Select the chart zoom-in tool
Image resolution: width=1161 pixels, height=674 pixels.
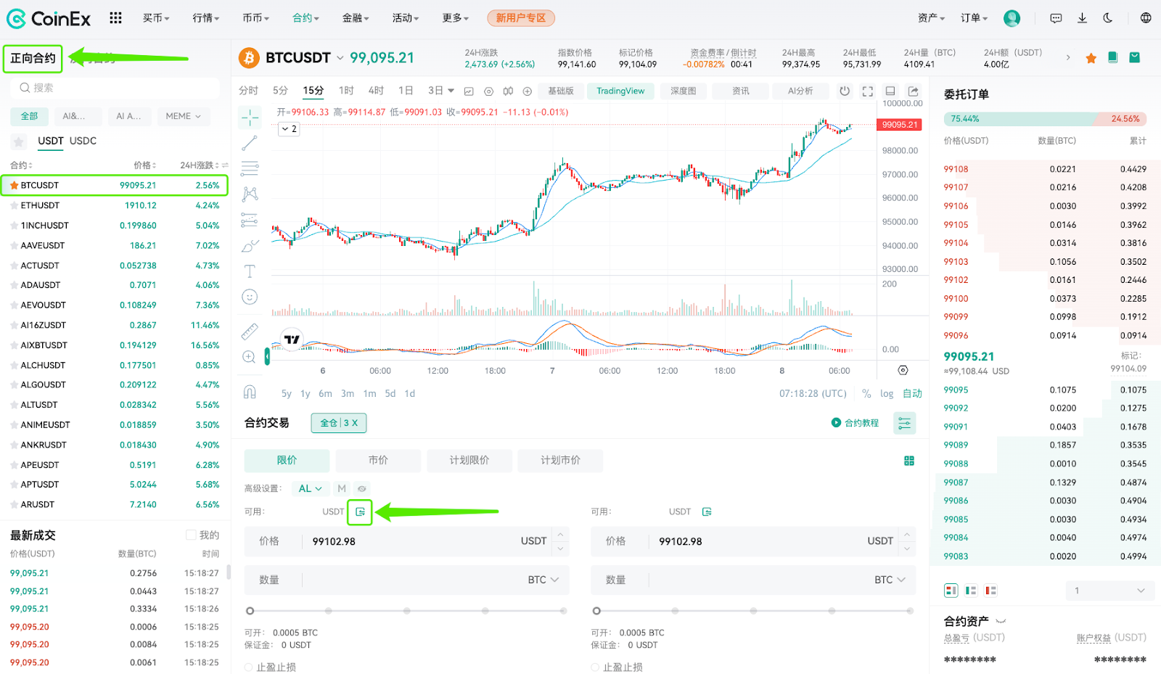250,357
